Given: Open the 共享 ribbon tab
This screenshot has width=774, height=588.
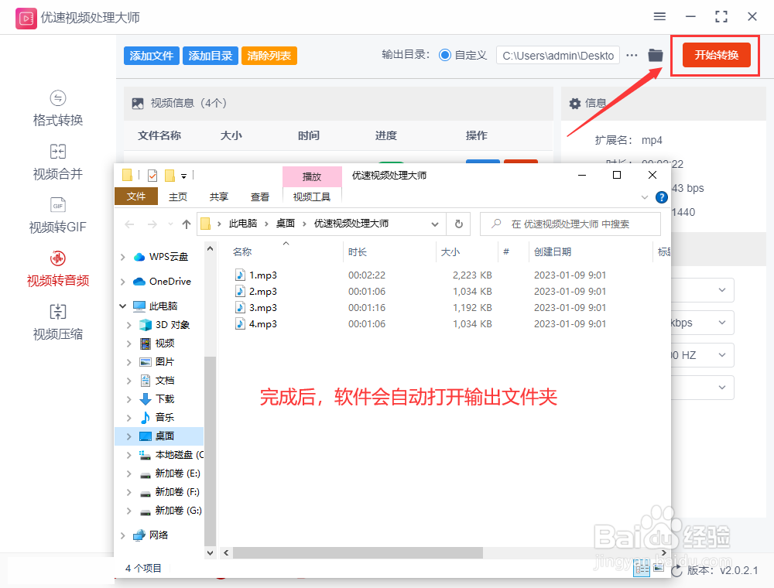Looking at the screenshot, I should pos(219,197).
